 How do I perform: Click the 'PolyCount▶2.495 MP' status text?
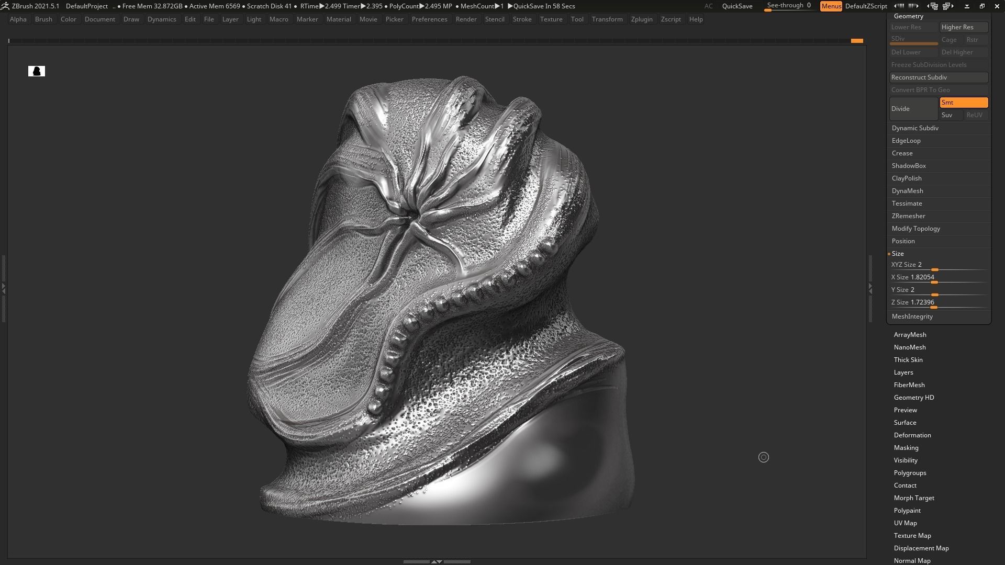point(420,6)
